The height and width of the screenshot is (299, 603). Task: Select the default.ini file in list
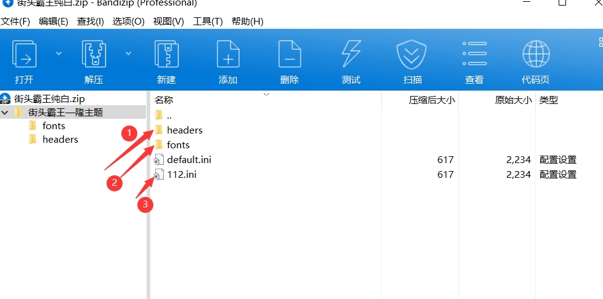click(x=189, y=160)
